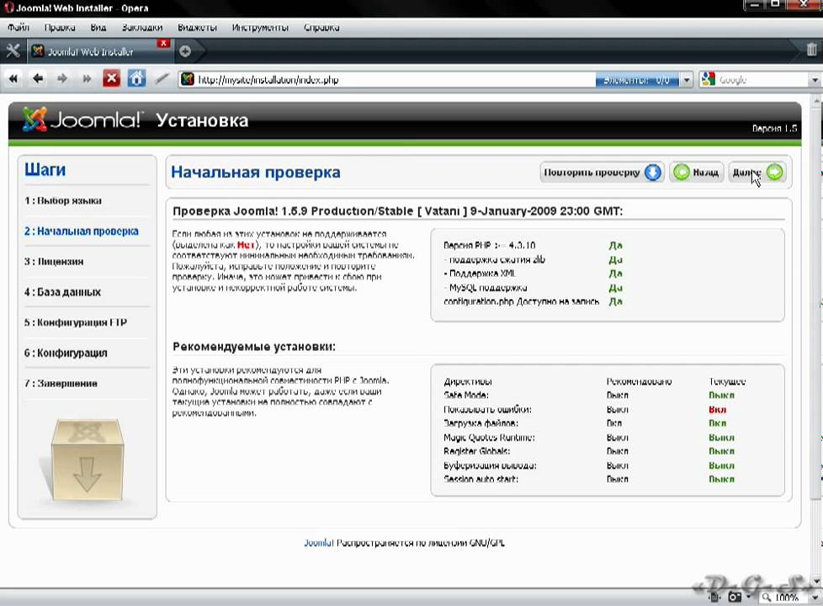Open a new tab with plus icon
823x606 pixels.
[185, 51]
